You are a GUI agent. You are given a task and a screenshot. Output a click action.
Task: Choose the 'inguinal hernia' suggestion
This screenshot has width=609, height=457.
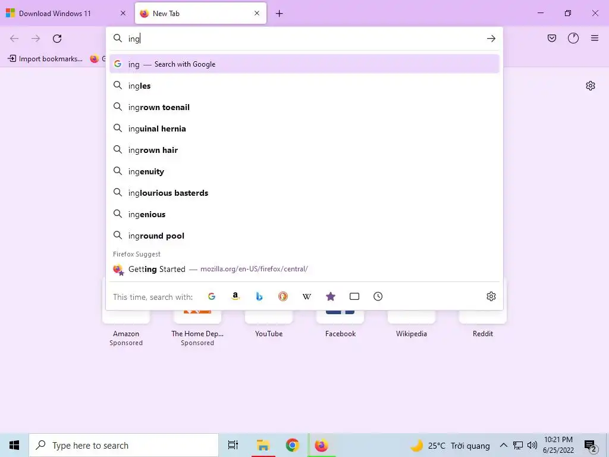point(304,129)
